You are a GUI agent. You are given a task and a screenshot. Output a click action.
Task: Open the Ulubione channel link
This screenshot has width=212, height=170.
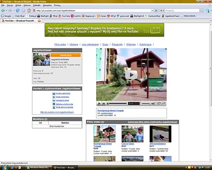(x=74, y=45)
